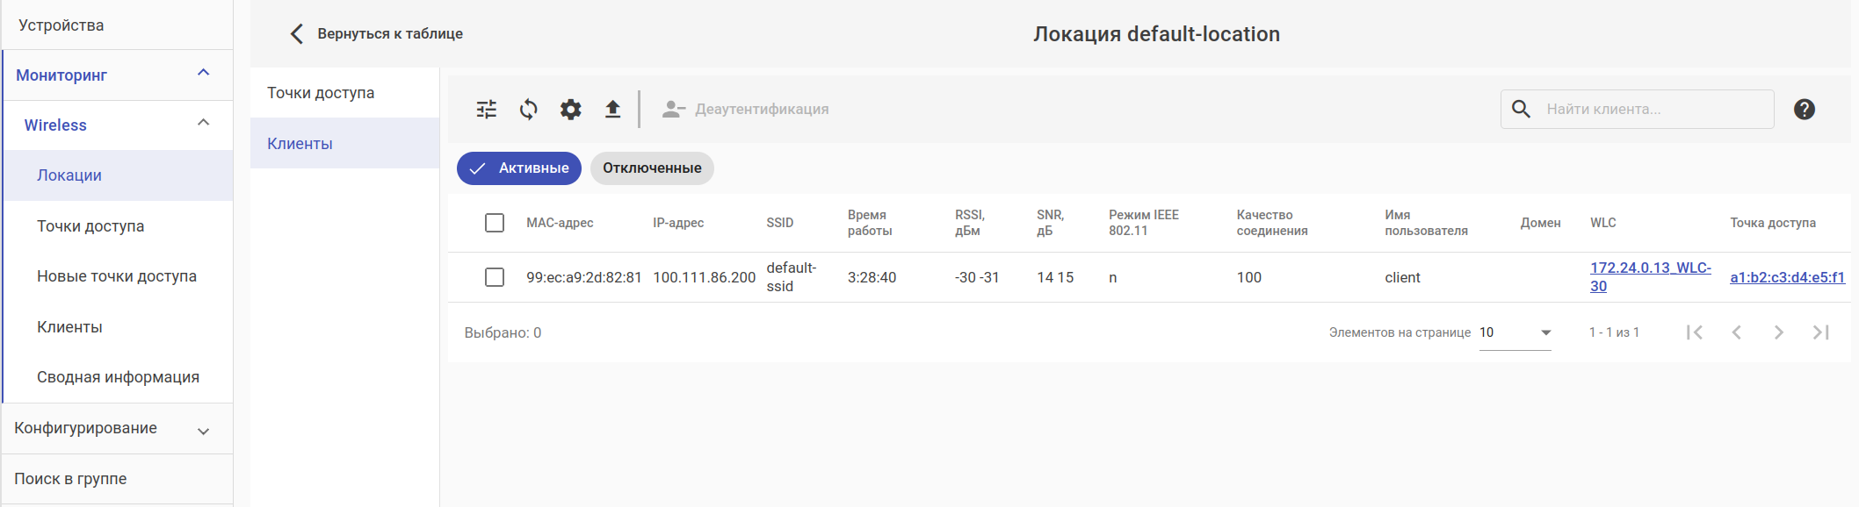Viewport: 1859px width, 507px height.
Task: Select Локации in the sidebar
Action: coord(119,175)
